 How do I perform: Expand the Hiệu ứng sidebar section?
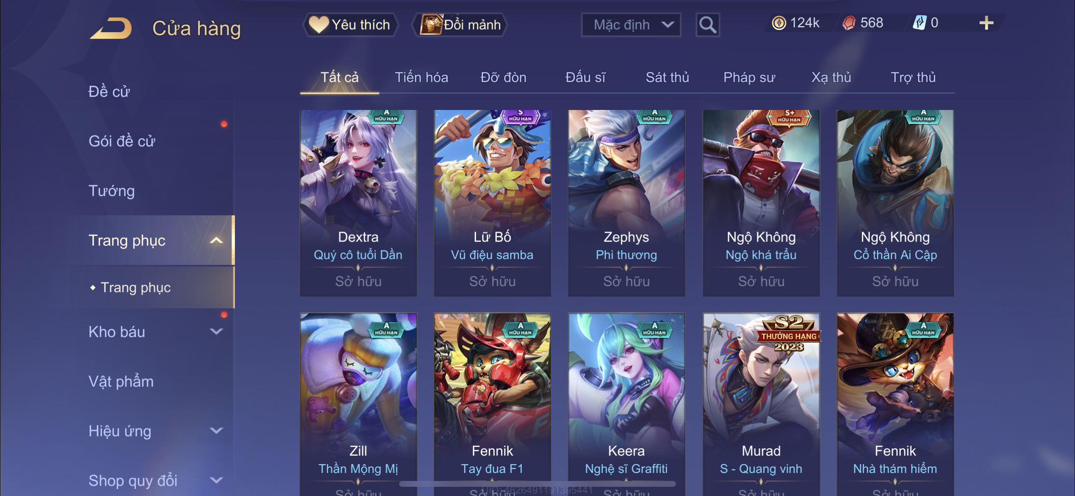(216, 431)
